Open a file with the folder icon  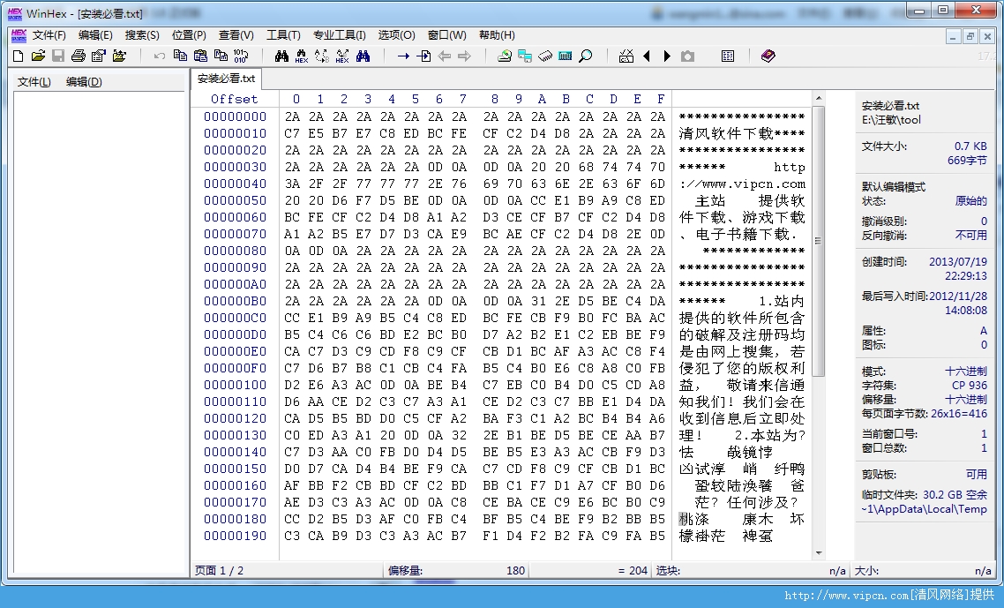37,56
